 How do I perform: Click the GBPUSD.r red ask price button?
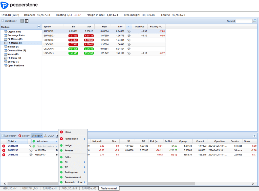[89, 40]
